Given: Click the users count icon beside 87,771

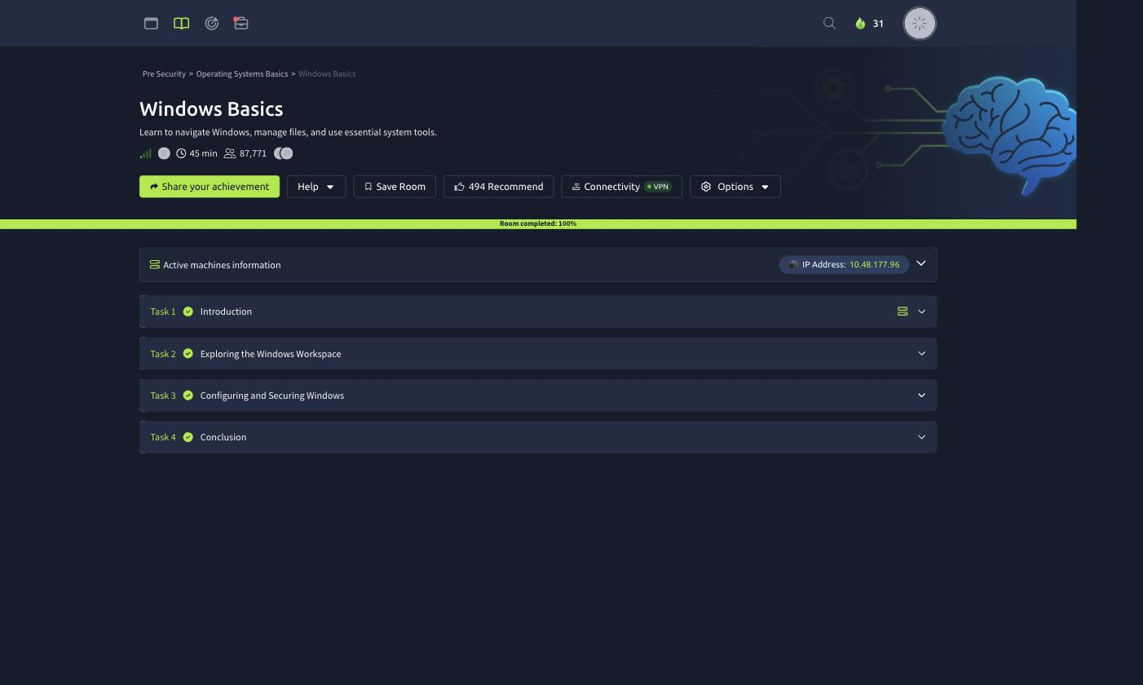Looking at the screenshot, I should 230,153.
